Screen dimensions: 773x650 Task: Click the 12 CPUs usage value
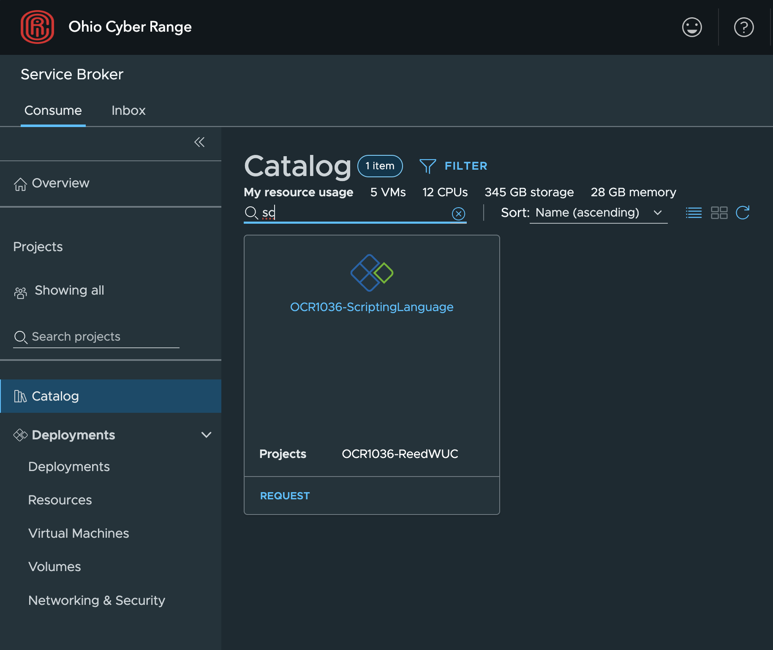[445, 192]
